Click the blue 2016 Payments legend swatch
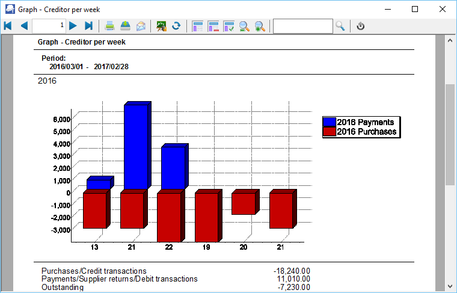457x293 pixels. [x=329, y=122]
